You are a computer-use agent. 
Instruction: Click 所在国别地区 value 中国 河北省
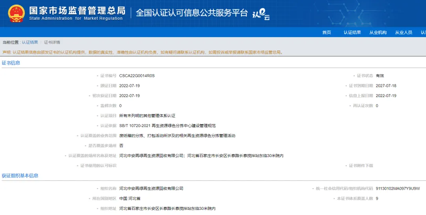pyautogui.click(x=130, y=199)
